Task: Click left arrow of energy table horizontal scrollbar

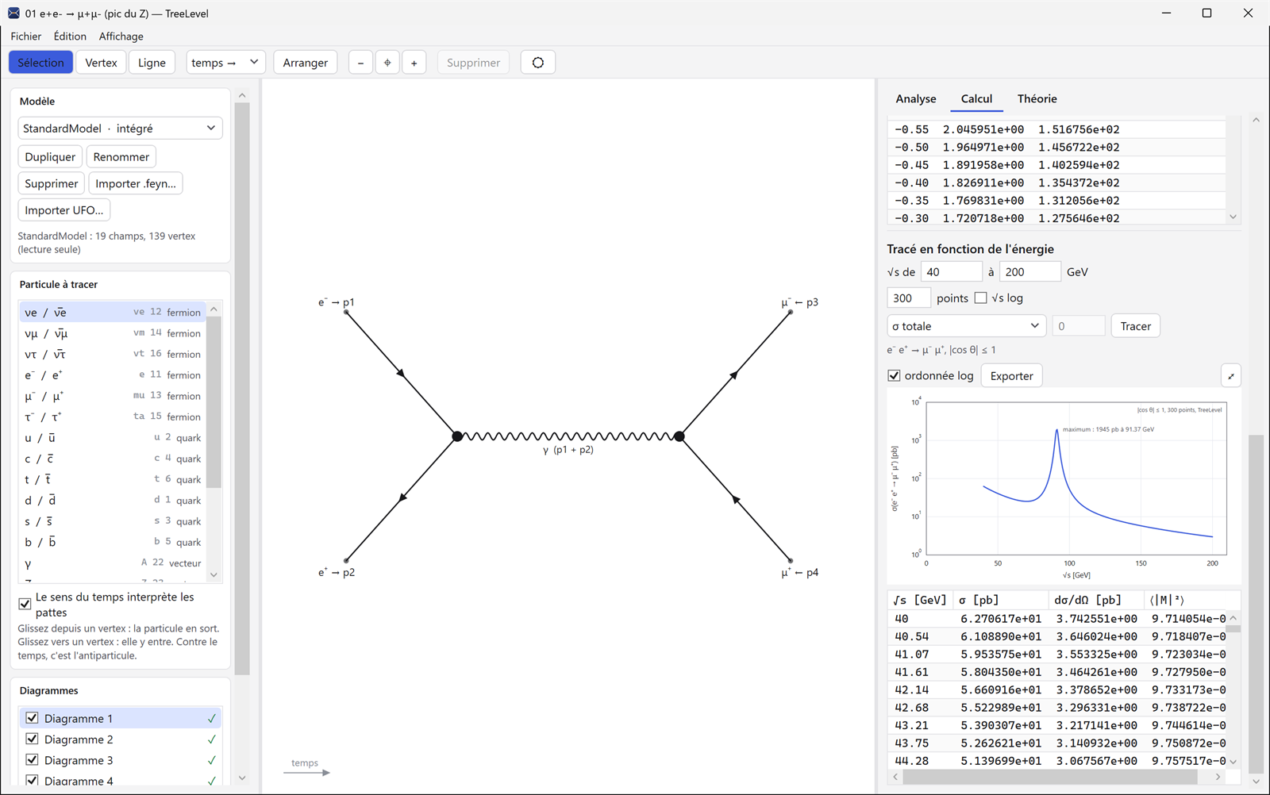Action: tap(895, 777)
